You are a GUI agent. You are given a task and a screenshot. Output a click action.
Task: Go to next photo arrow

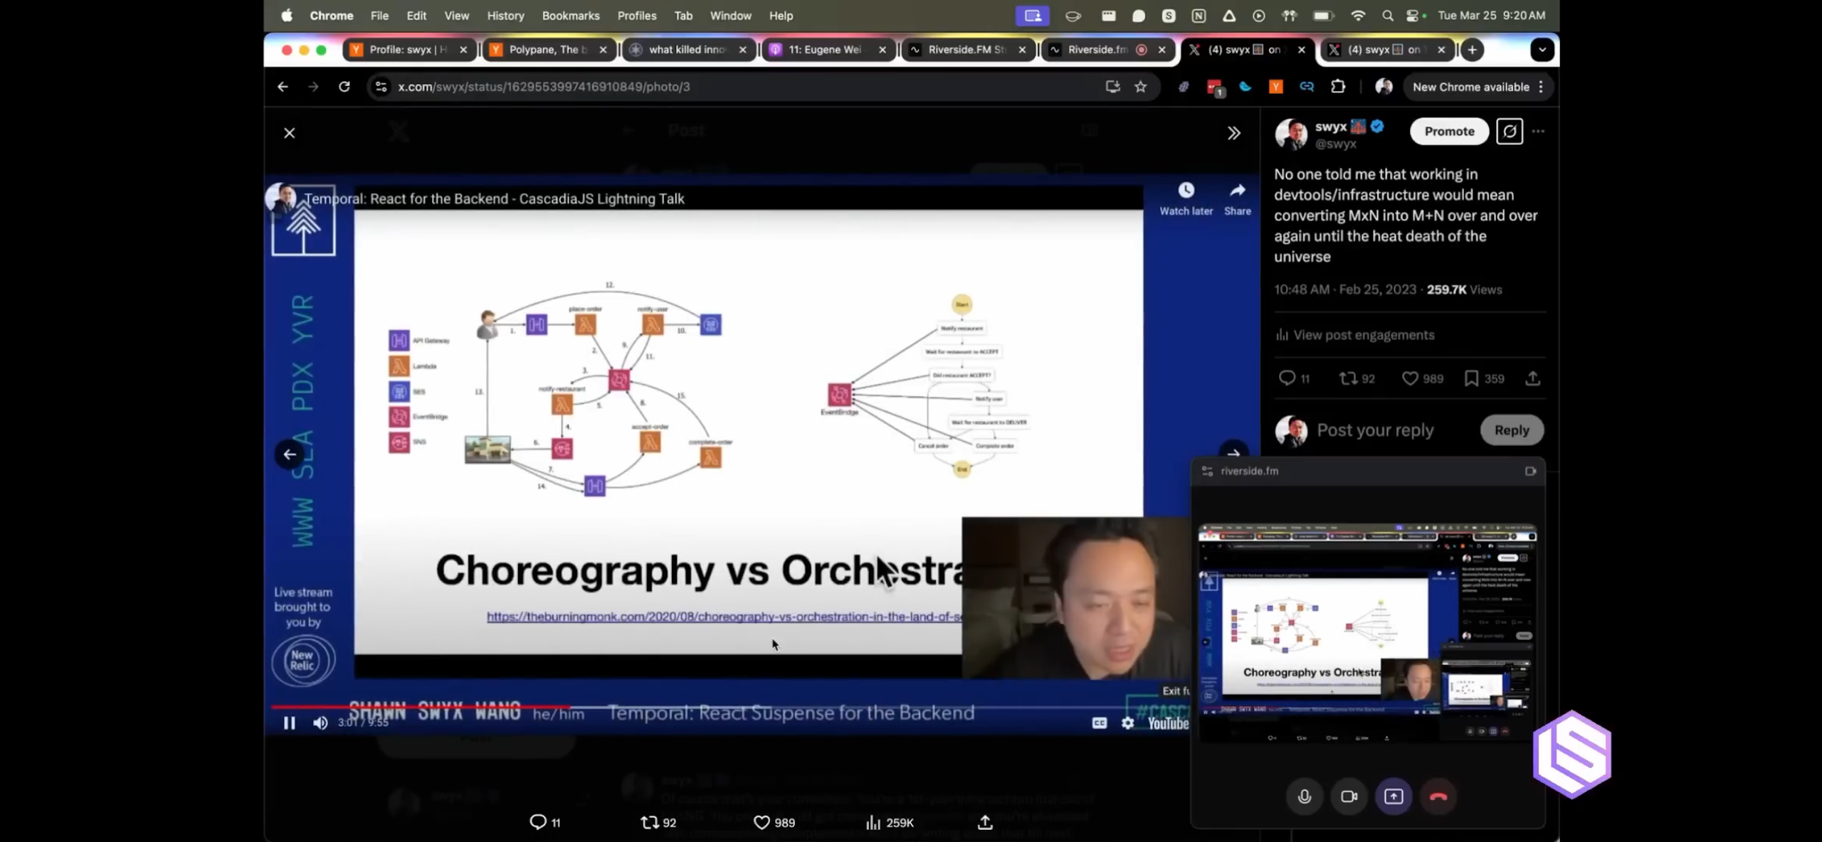1233,454
